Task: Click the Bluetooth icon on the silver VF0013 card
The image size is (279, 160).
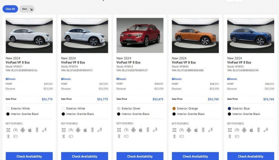Action: tap(119, 136)
